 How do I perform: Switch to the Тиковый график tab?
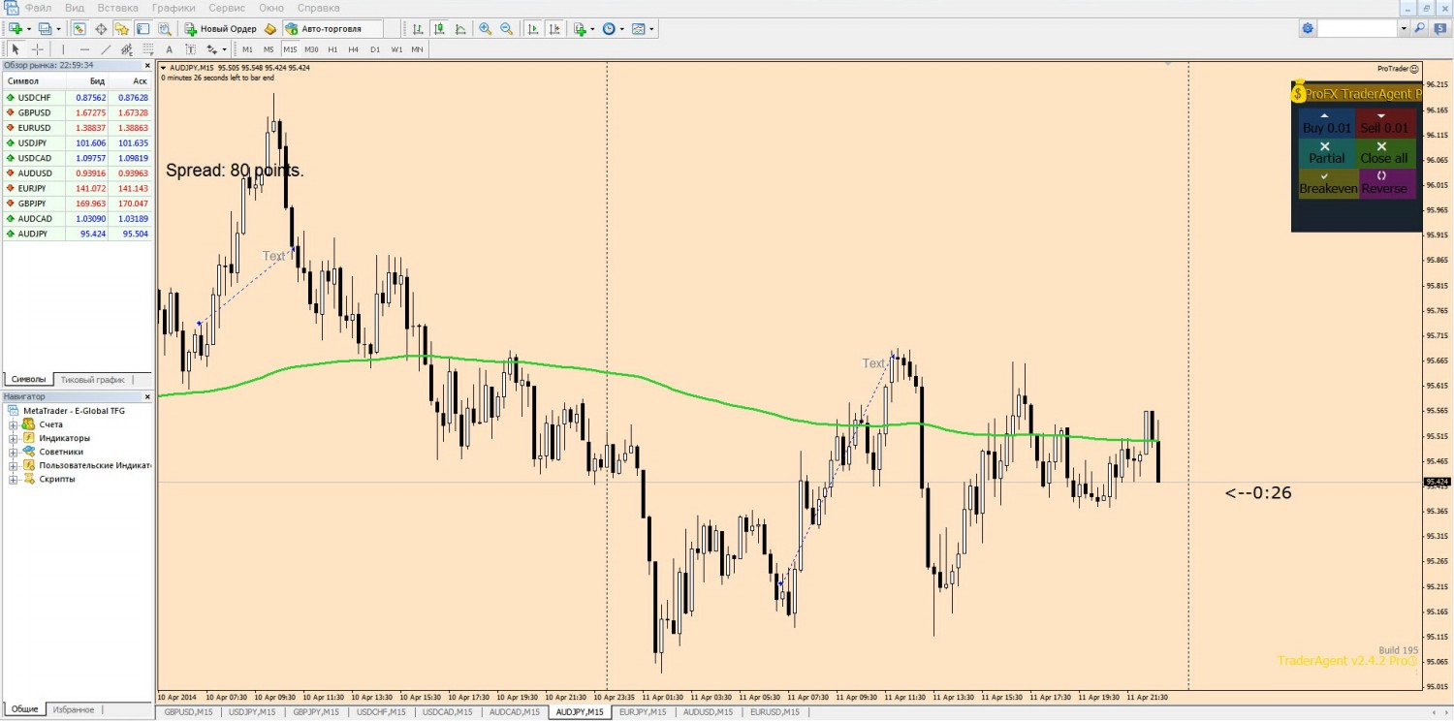(x=92, y=380)
